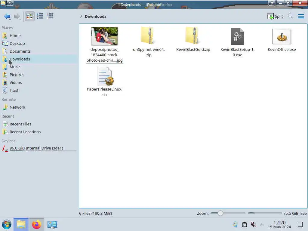Open the clipboard tray icon
Viewport: 308px width, 231px height.
pyautogui.click(x=244, y=224)
